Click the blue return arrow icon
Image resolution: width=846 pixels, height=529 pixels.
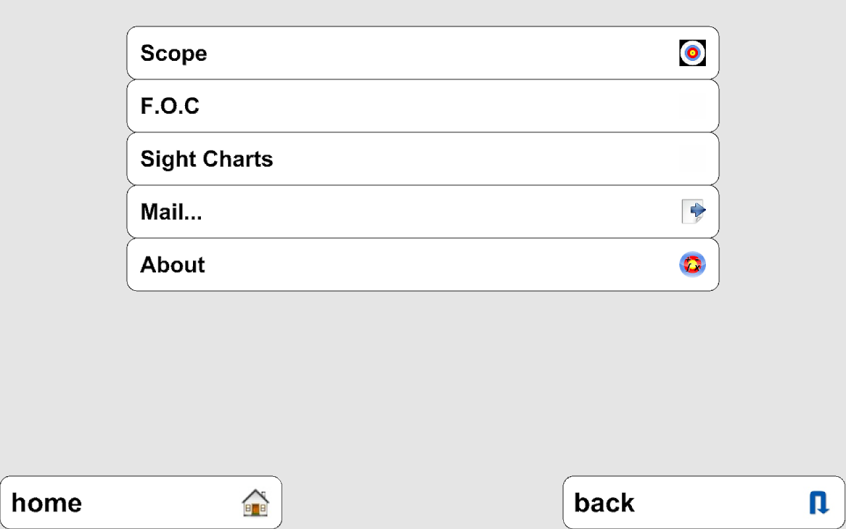coord(819,503)
